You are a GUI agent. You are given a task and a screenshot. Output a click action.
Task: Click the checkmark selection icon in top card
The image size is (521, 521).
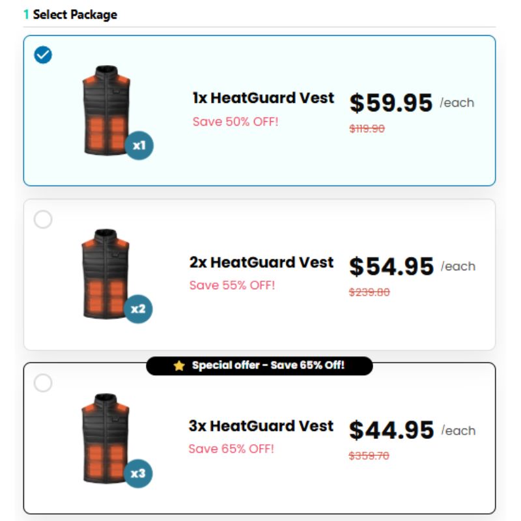click(x=42, y=55)
